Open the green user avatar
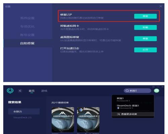The height and width of the screenshot is (134, 168). click(x=157, y=91)
